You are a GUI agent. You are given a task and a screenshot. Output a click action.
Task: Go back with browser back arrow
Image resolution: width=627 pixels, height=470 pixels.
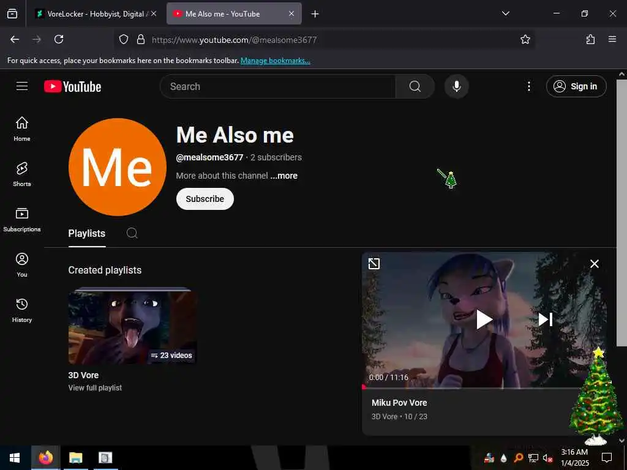(15, 39)
